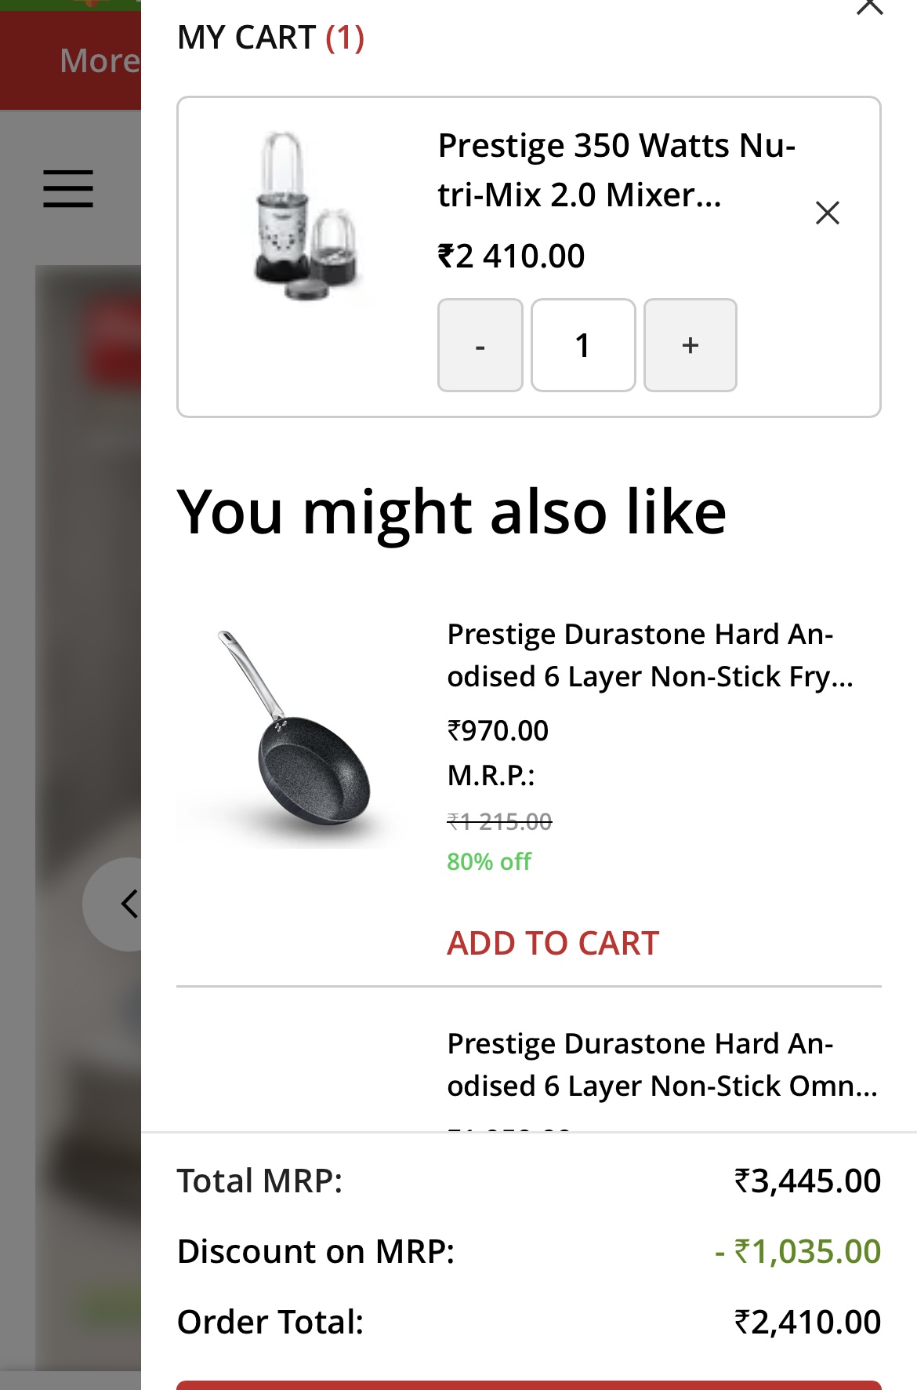
Task: Decrease mixer quantity with minus button
Action: click(480, 345)
